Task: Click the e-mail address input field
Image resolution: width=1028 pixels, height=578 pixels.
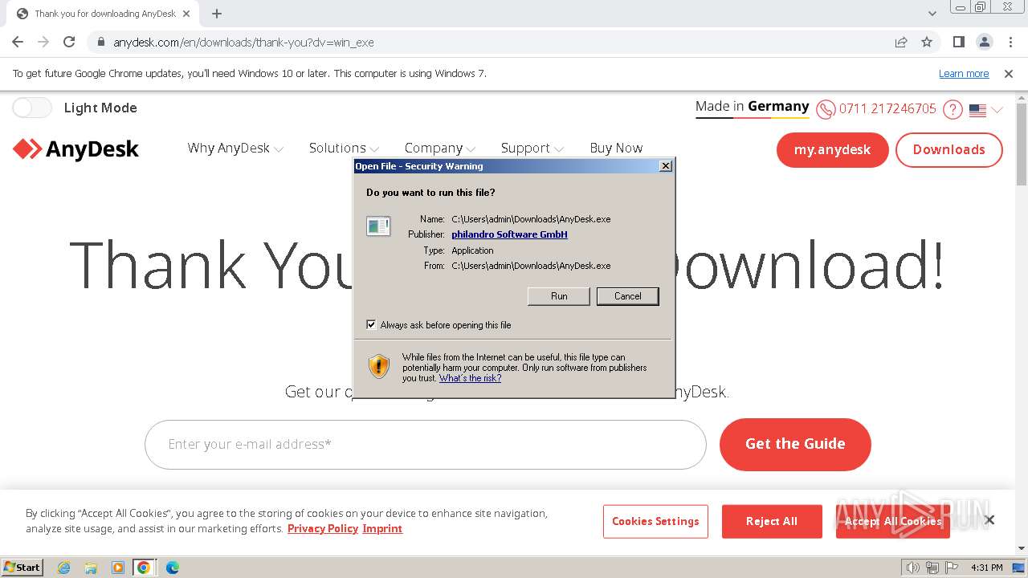Action: click(426, 445)
